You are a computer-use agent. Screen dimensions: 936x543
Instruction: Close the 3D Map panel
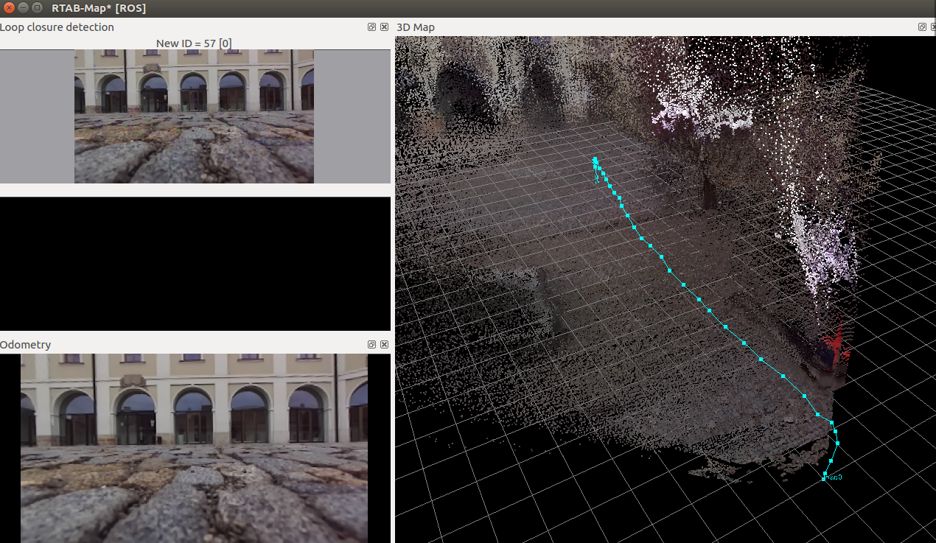point(933,27)
